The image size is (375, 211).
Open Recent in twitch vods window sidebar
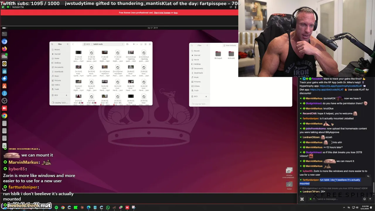pos(60,50)
